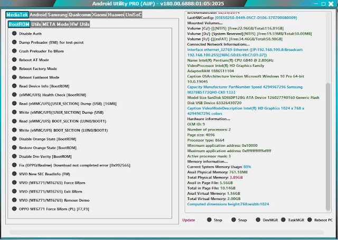338x240 pixels.
Task: Click the Intel Pentium CPU G840 line
Action: point(230,61)
